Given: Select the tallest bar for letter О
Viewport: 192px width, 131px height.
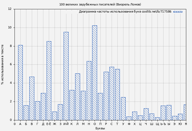Looking at the screenshot, I should [94, 73].
